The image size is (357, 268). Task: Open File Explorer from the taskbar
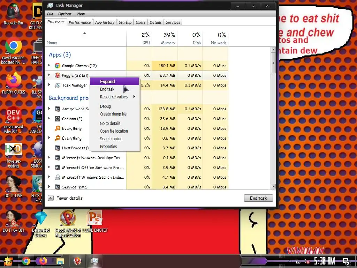pos(60,261)
